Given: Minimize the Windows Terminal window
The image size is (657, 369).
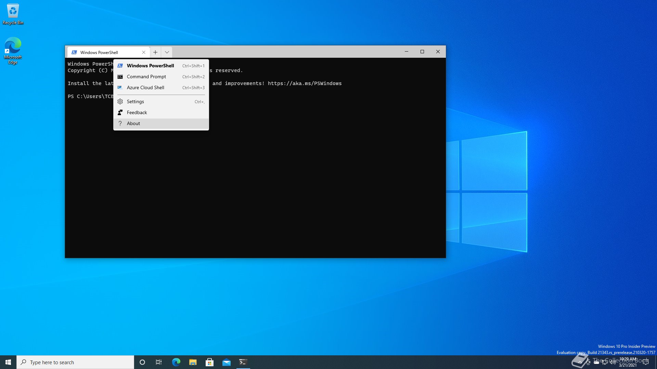Looking at the screenshot, I should point(407,52).
